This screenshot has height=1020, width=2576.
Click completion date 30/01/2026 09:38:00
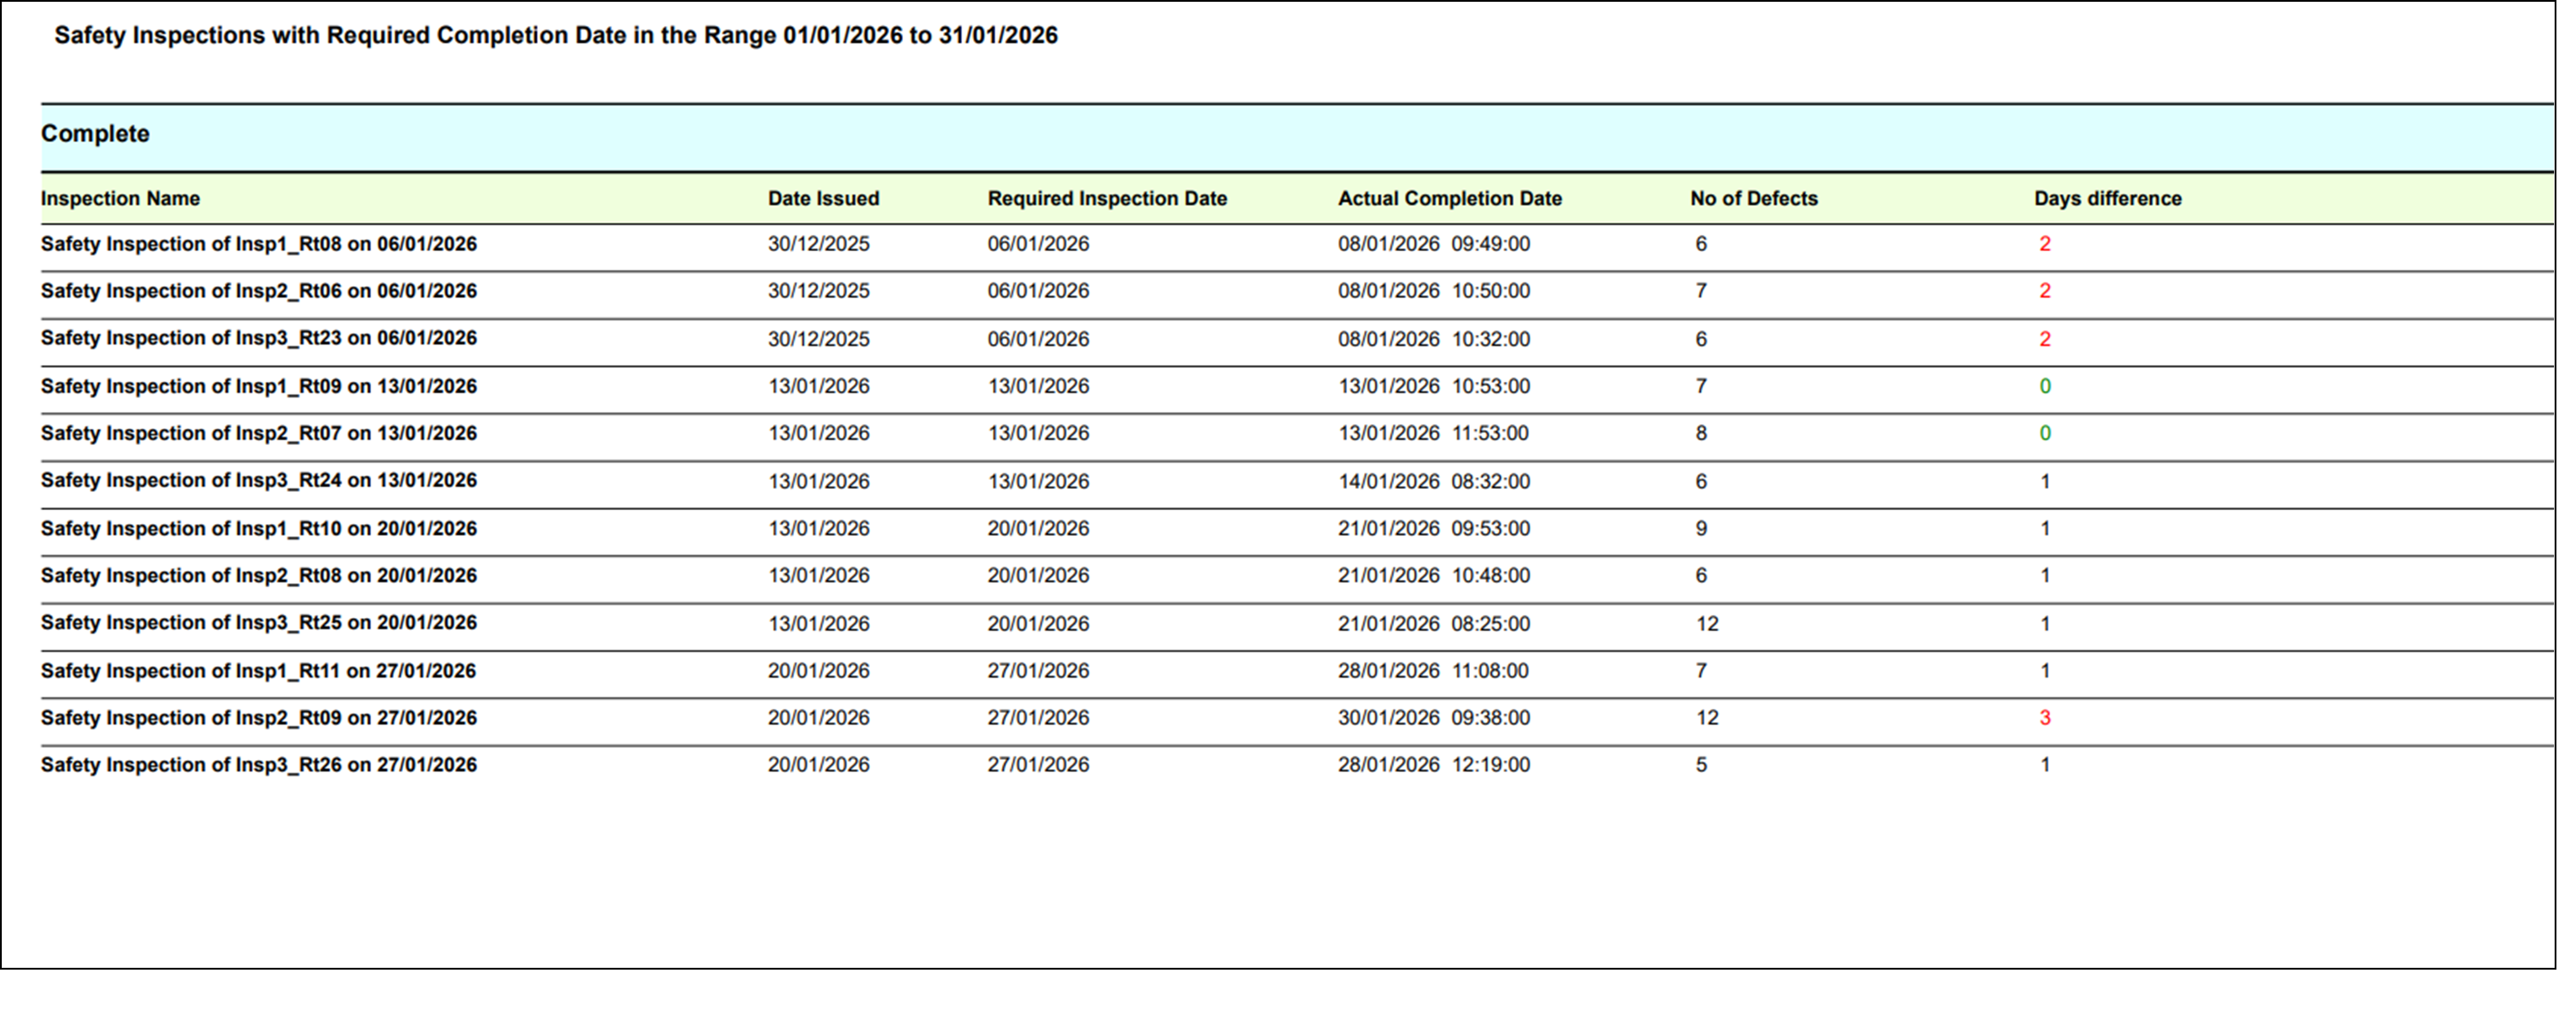[1433, 717]
